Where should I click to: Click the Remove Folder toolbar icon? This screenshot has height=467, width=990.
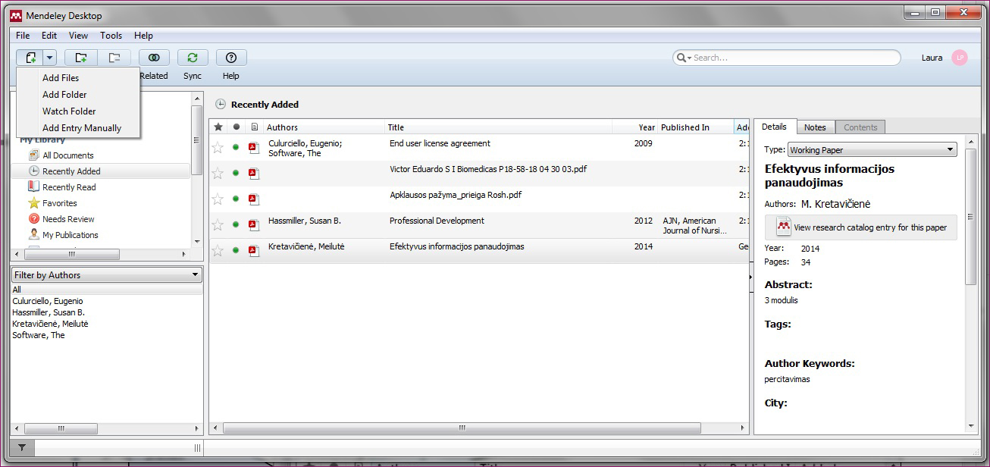114,58
